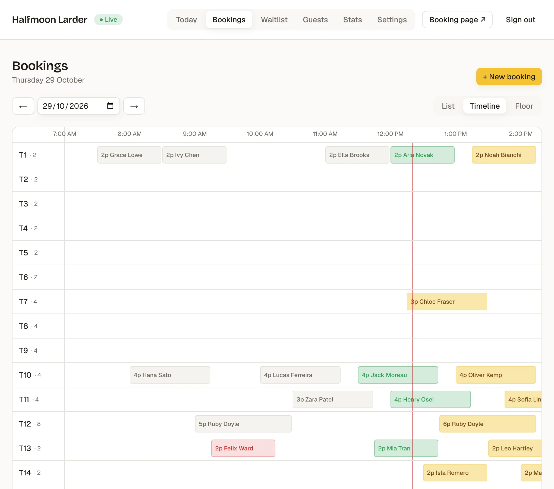The width and height of the screenshot is (554, 489).
Task: Open Chloe Fraser's 3p booking on T7
Action: click(x=447, y=302)
